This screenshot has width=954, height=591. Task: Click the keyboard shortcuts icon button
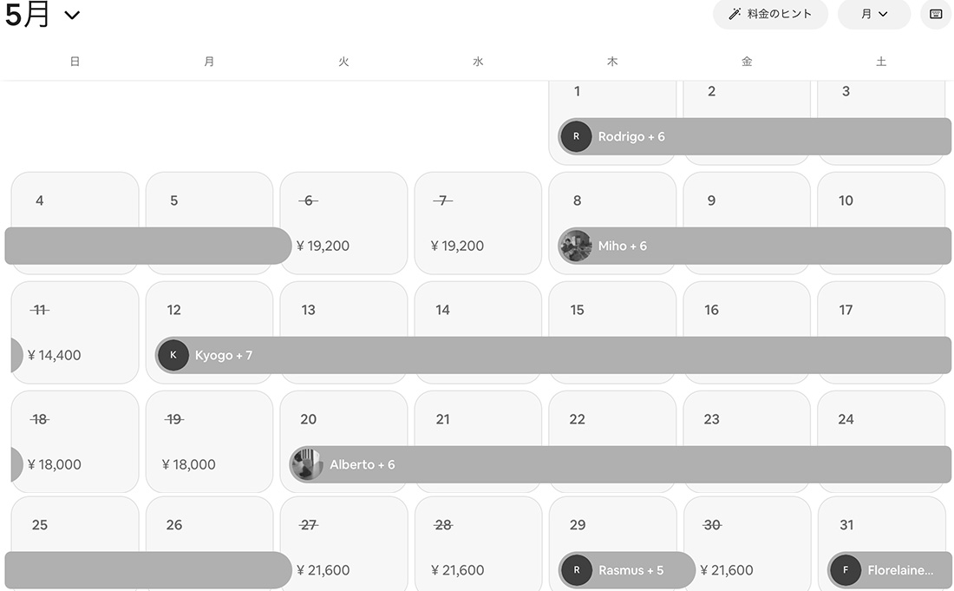(936, 14)
